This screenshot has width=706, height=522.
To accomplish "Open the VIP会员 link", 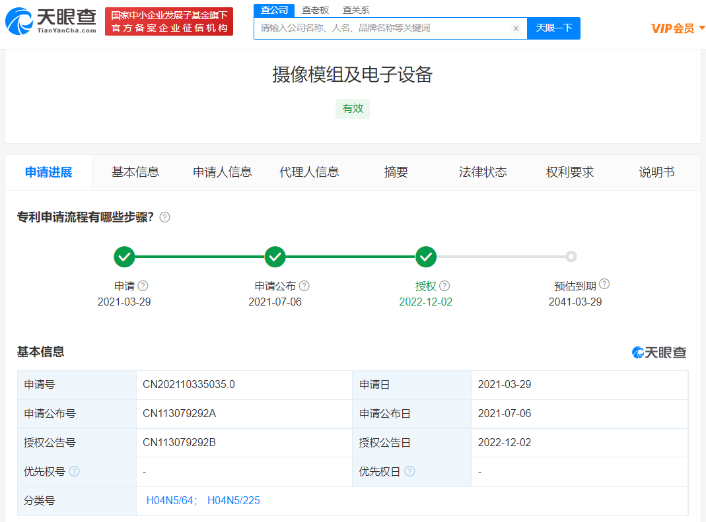I will 672,28.
